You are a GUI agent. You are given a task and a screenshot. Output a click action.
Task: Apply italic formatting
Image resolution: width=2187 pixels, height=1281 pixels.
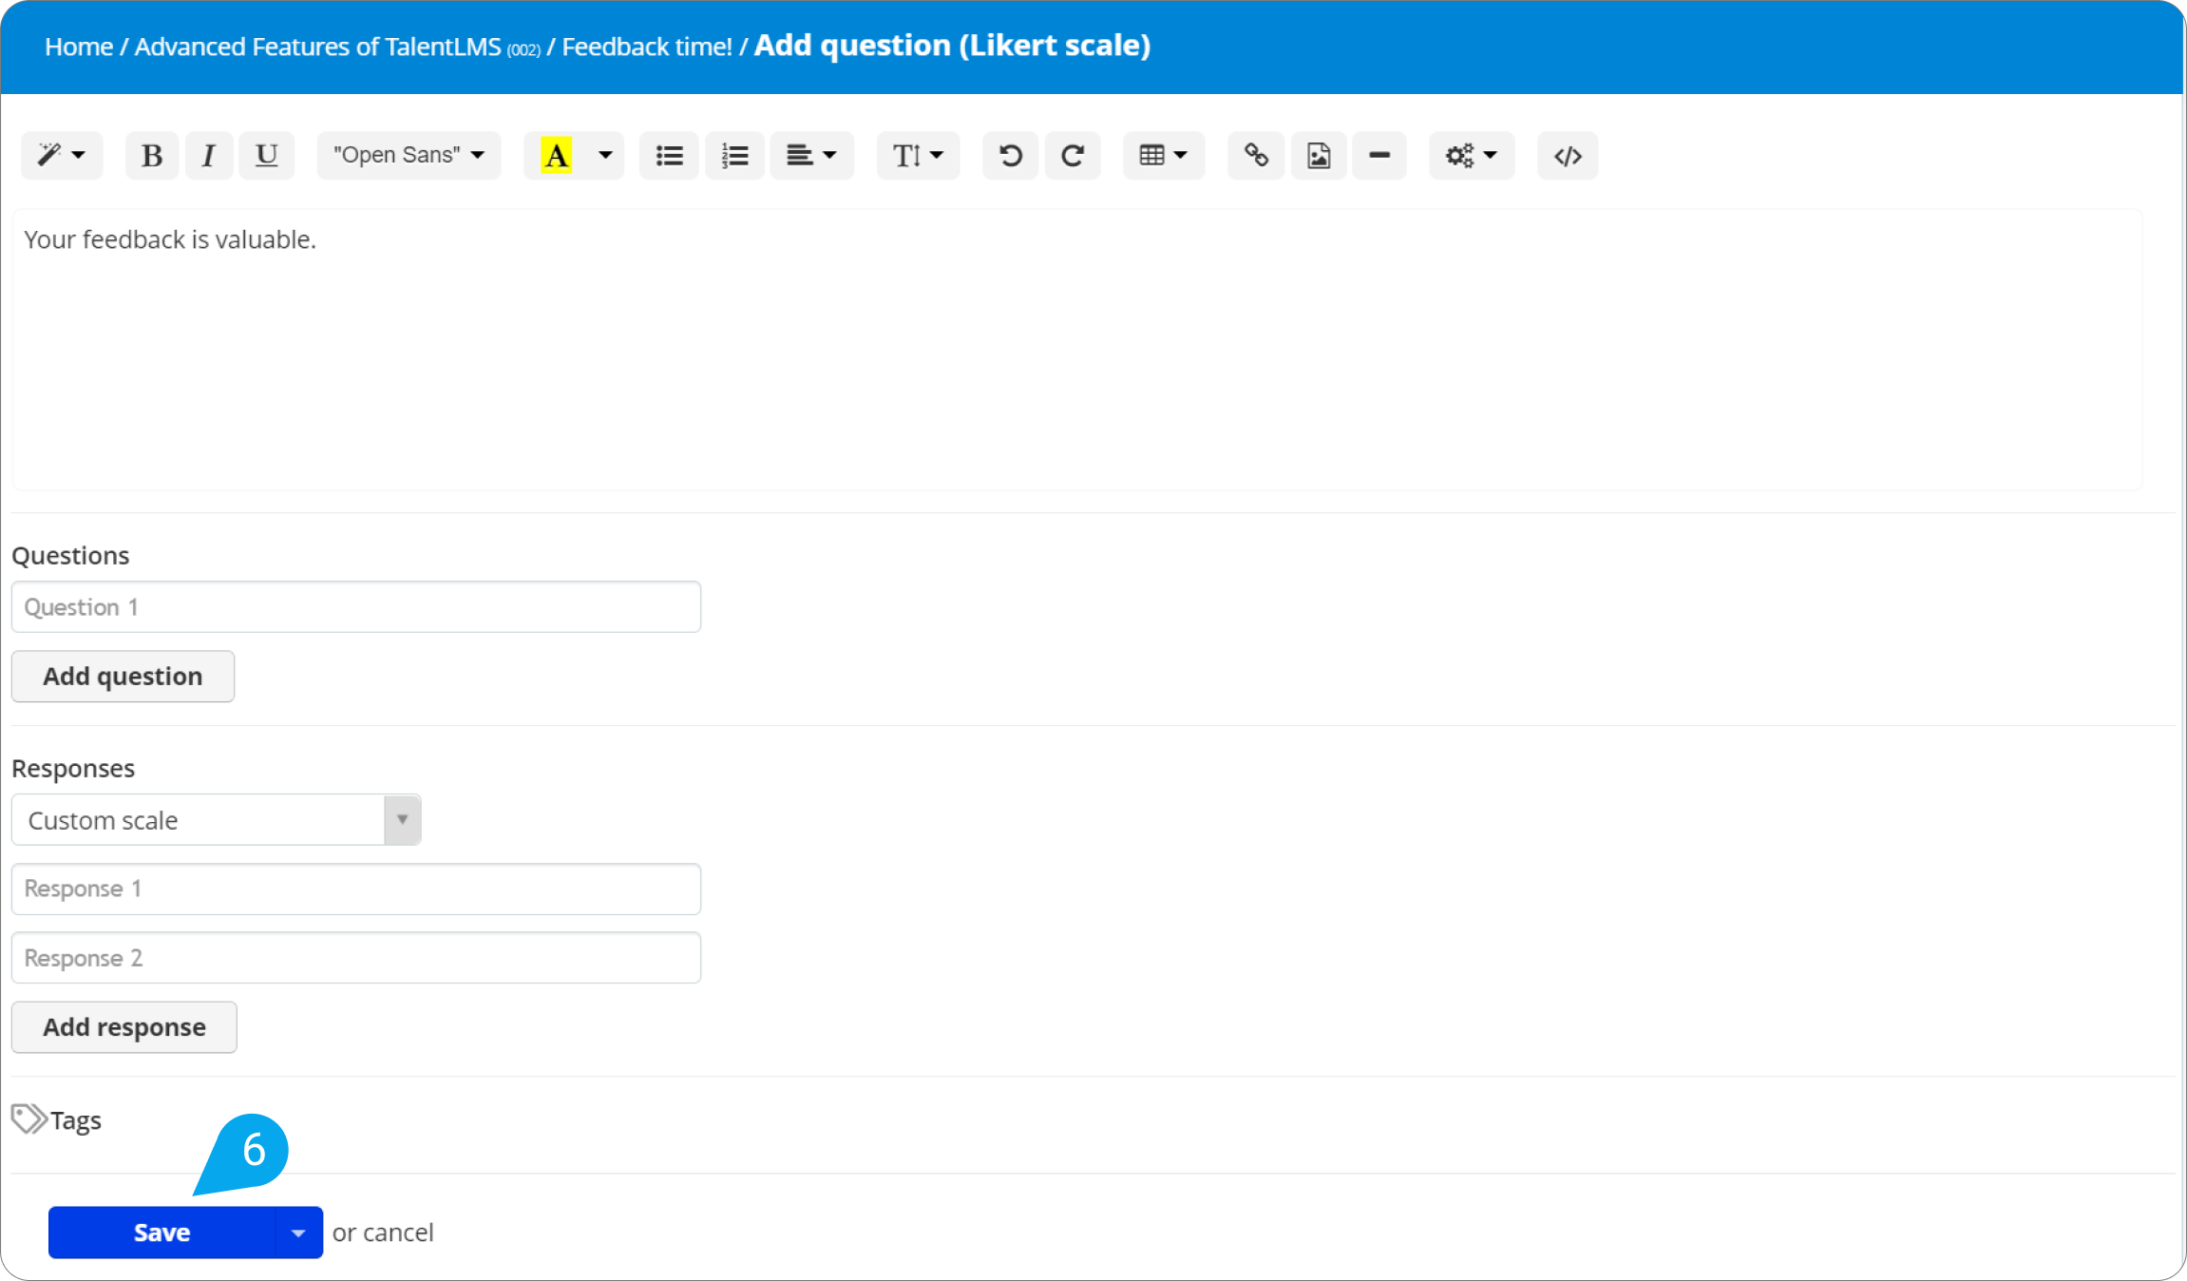[208, 156]
